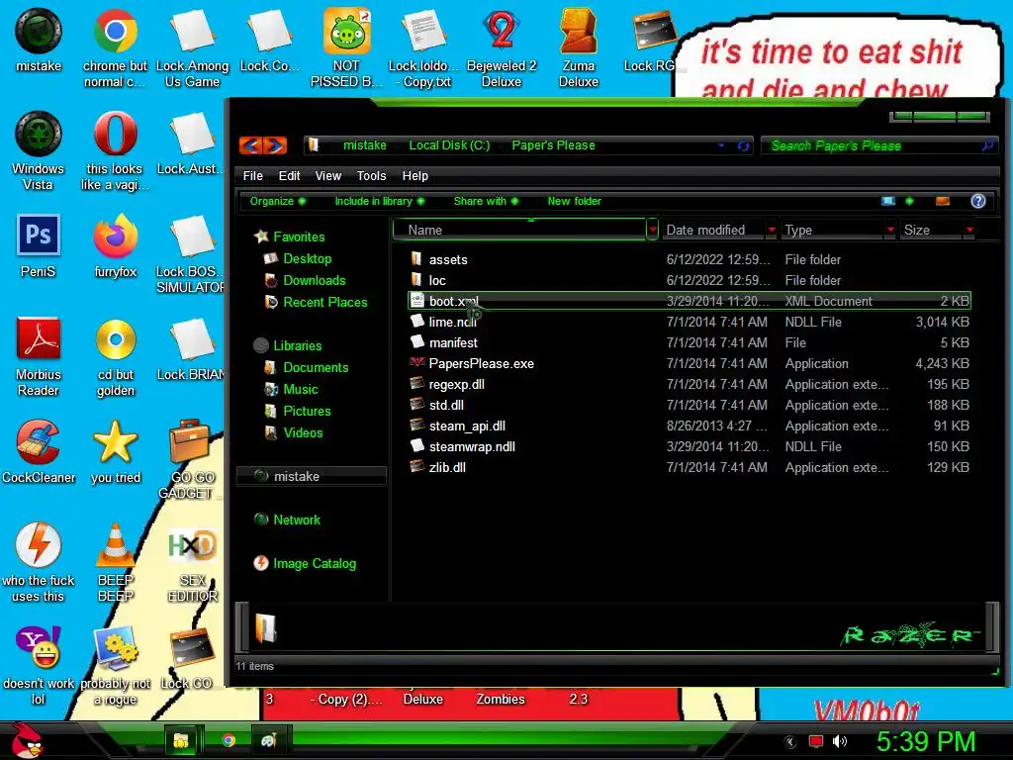The height and width of the screenshot is (760, 1013).
Task: Open the Morbius Reader desktop icon
Action: point(39,356)
